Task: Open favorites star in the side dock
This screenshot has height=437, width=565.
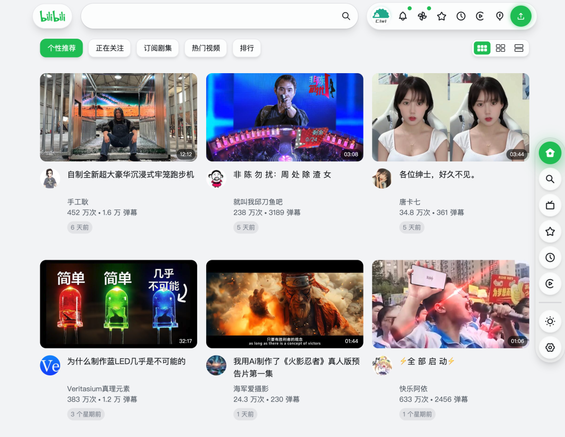Action: pos(550,232)
